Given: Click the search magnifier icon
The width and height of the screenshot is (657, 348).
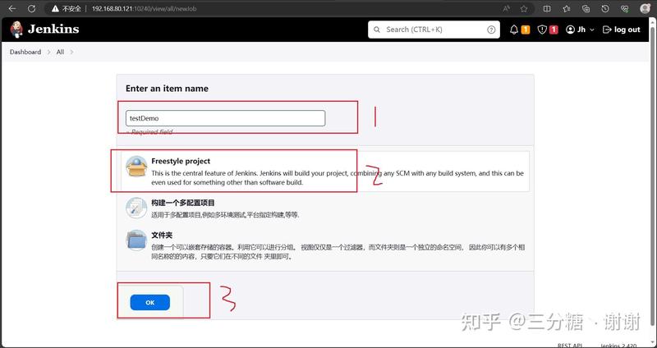Looking at the screenshot, I should point(377,30).
